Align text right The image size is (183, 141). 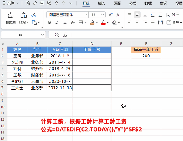pos(145,22)
